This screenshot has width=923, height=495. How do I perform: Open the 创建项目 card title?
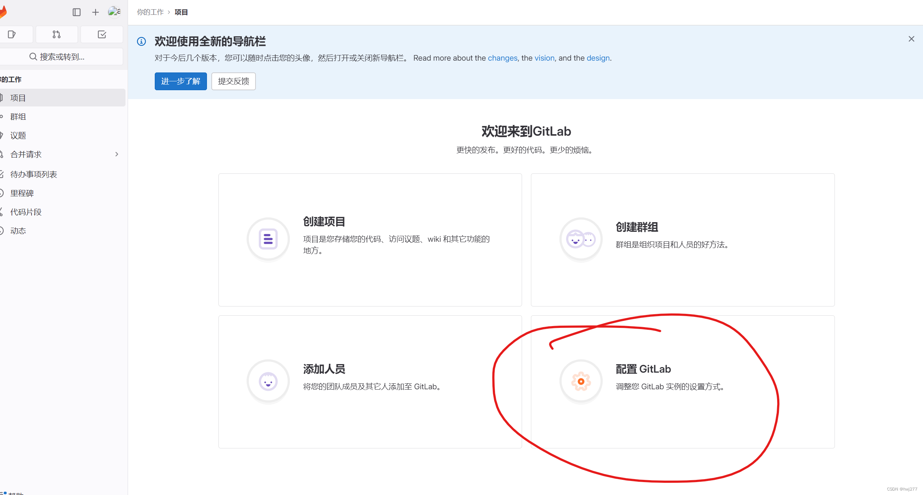coord(324,221)
